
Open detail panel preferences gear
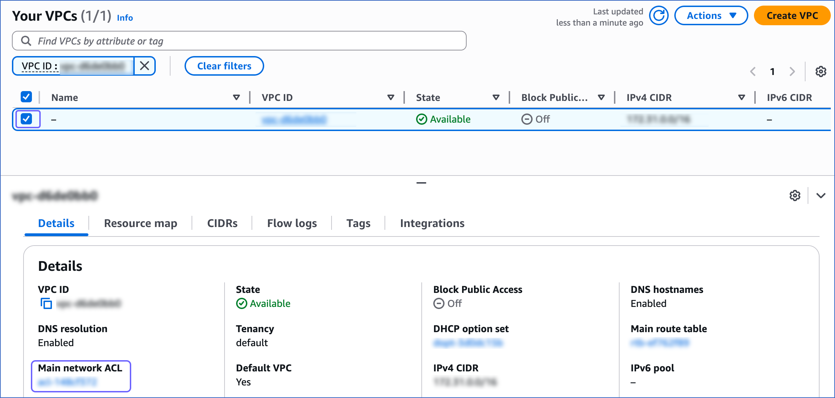point(795,195)
